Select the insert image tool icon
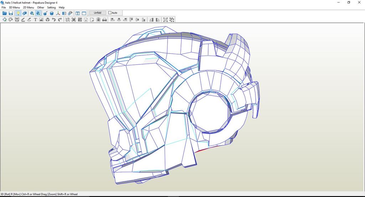Viewport: 365px width, 197px height. click(x=41, y=20)
